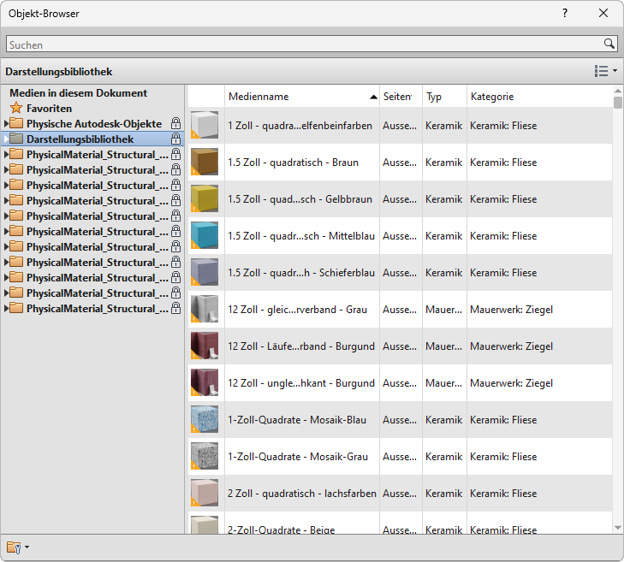This screenshot has height=562, width=624.
Task: Click lock icon beside Darstellungsbibliothek tree item
Action: point(175,139)
